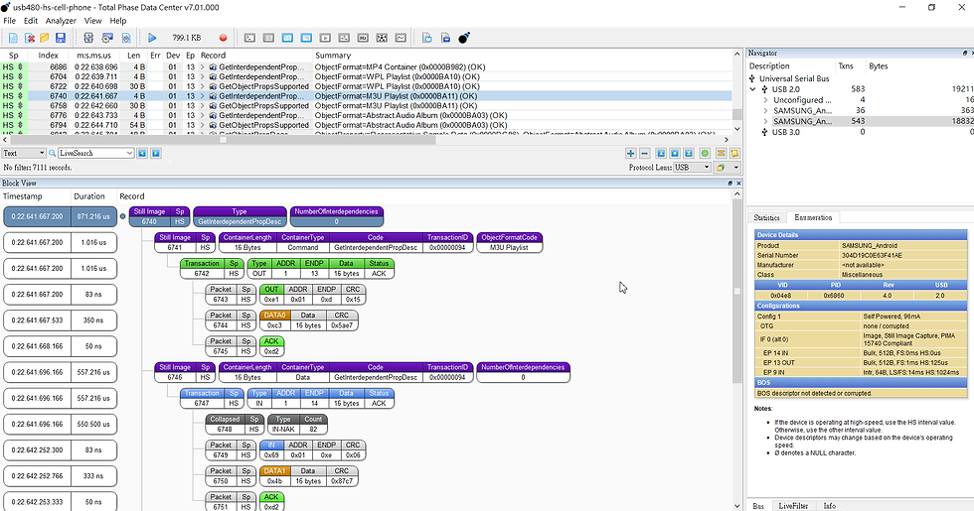Open the Capture Settings toolbar icon
The width and height of the screenshot is (974, 511).
coord(126,38)
